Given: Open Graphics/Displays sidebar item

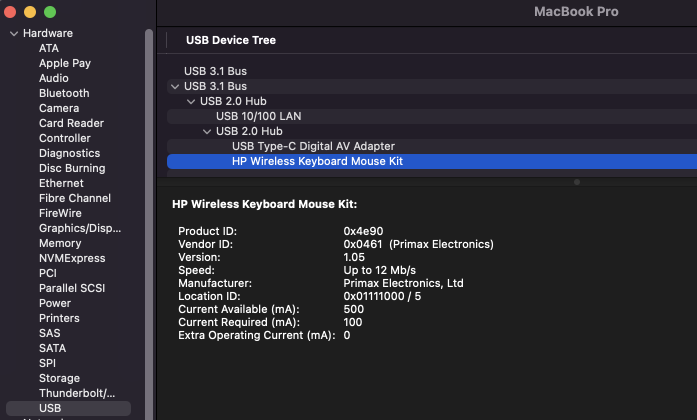Looking at the screenshot, I should [80, 228].
